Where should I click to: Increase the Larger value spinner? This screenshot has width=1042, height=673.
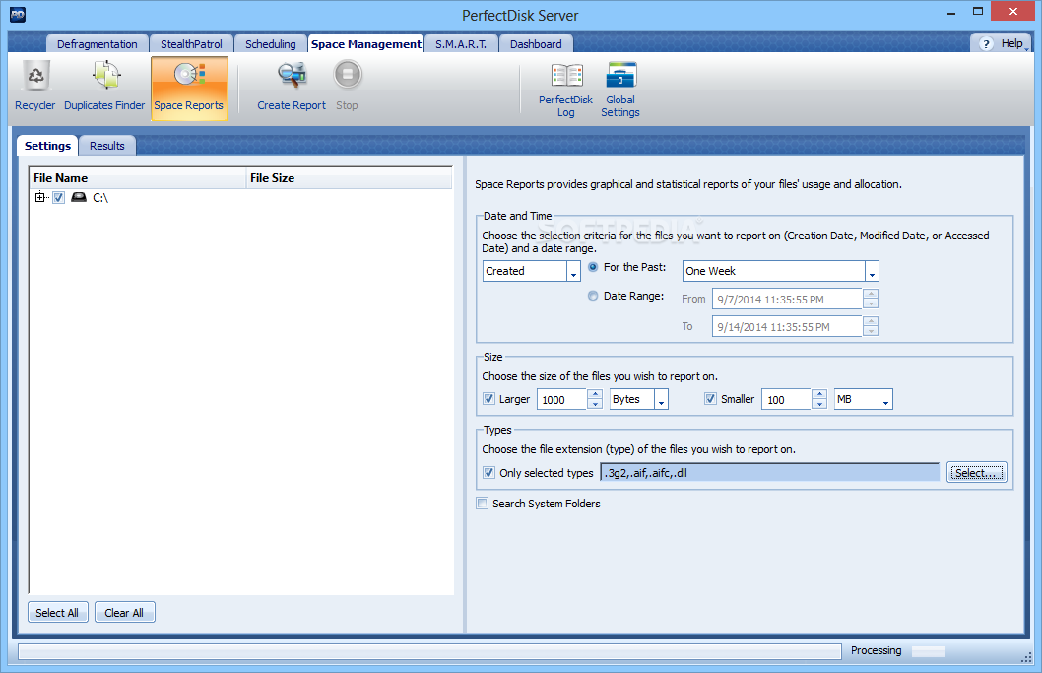(596, 394)
